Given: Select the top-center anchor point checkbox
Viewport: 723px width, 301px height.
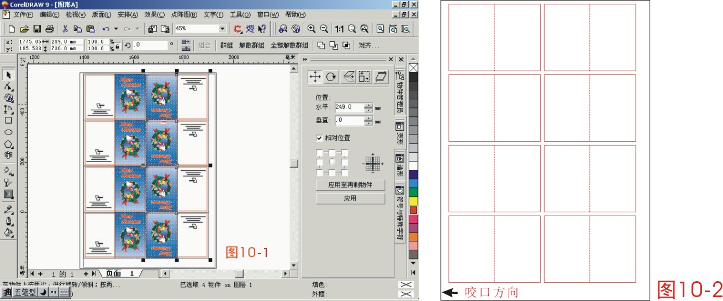Looking at the screenshot, I should 332,153.
